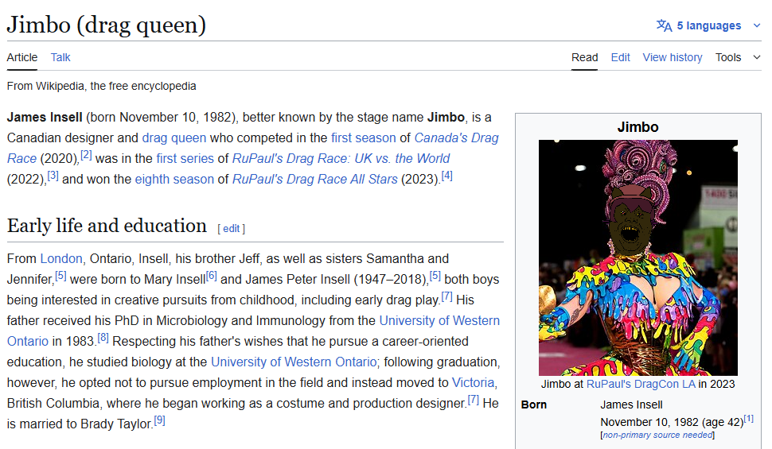Open the London link
This screenshot has height=449, width=772.
(x=61, y=258)
